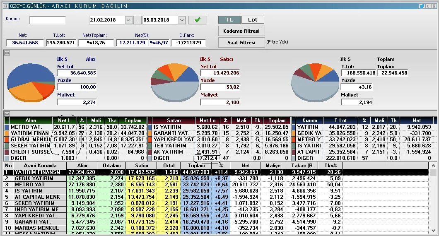Click the small icon left of window title
The image size is (439, 236).
click(6, 6)
